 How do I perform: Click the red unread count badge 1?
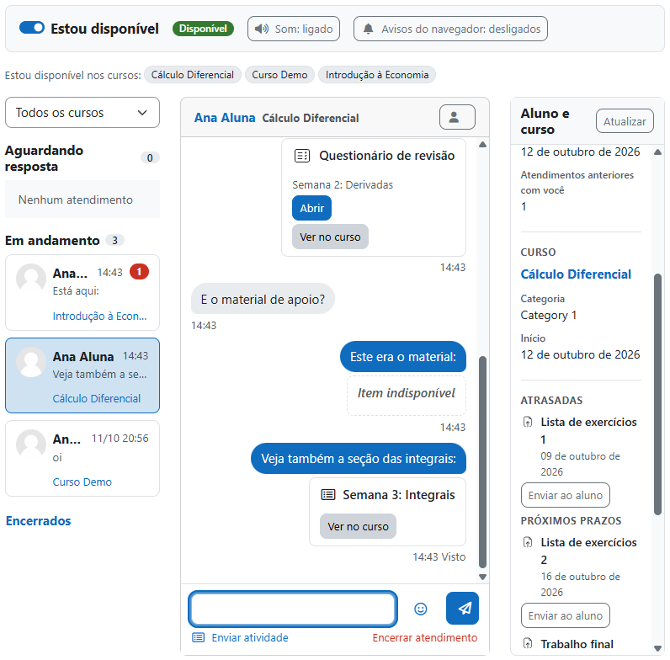coord(139,272)
